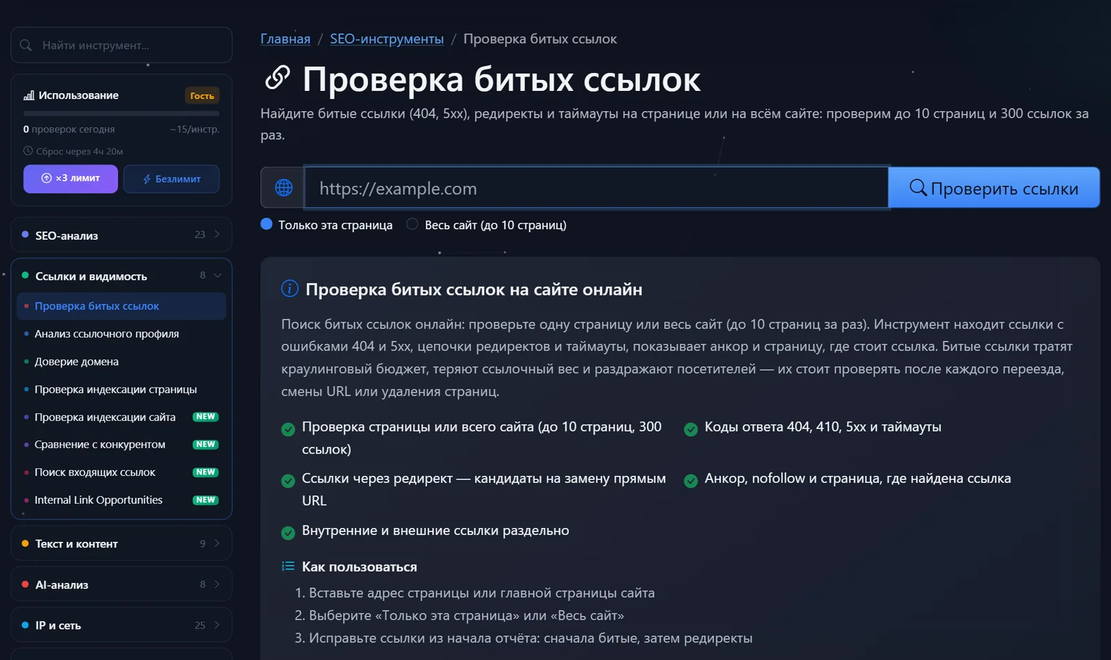The height and width of the screenshot is (660, 1111).
Task: Click the ~15/инстр. limit text
Action: click(194, 129)
